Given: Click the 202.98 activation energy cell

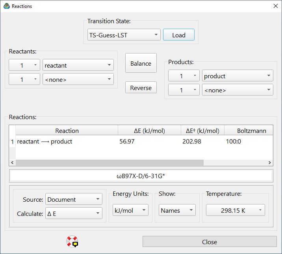Looking at the screenshot, I should point(202,142).
